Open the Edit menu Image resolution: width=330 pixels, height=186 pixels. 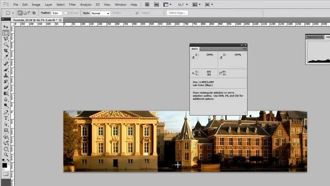click(25, 5)
